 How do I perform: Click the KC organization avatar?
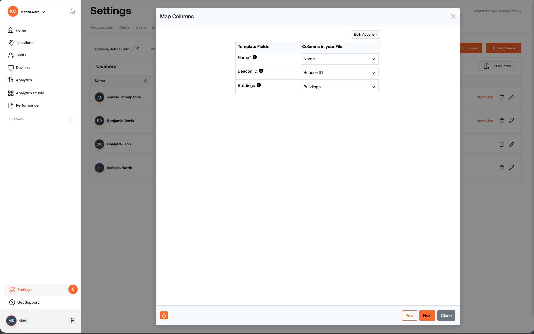click(13, 11)
